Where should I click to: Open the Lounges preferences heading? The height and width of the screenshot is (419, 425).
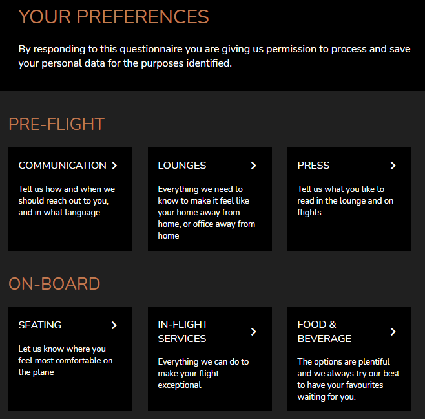click(182, 166)
